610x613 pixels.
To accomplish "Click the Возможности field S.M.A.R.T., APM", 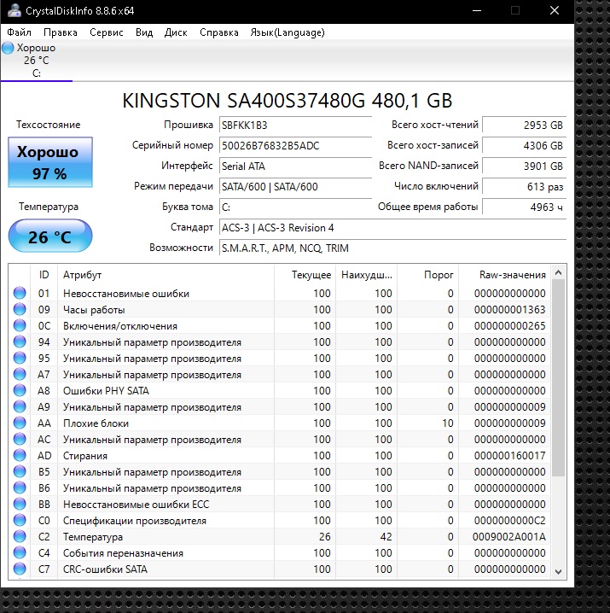I will pyautogui.click(x=392, y=248).
